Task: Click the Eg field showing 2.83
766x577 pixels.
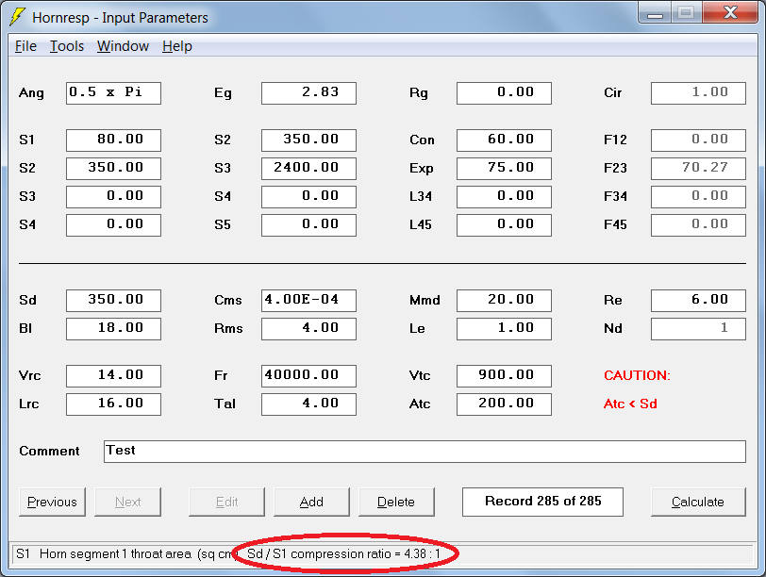Action: tap(308, 93)
